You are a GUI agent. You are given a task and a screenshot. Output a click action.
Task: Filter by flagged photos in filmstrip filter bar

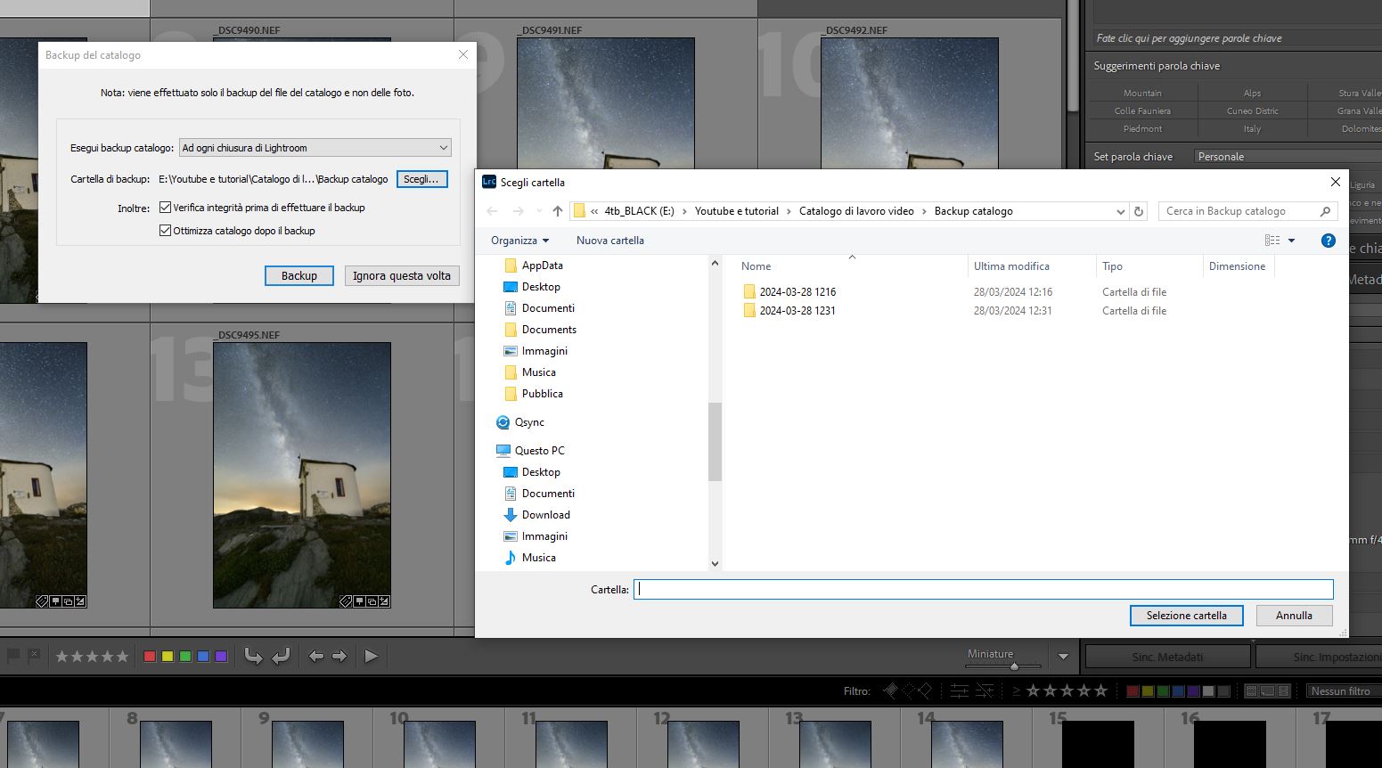tap(890, 690)
